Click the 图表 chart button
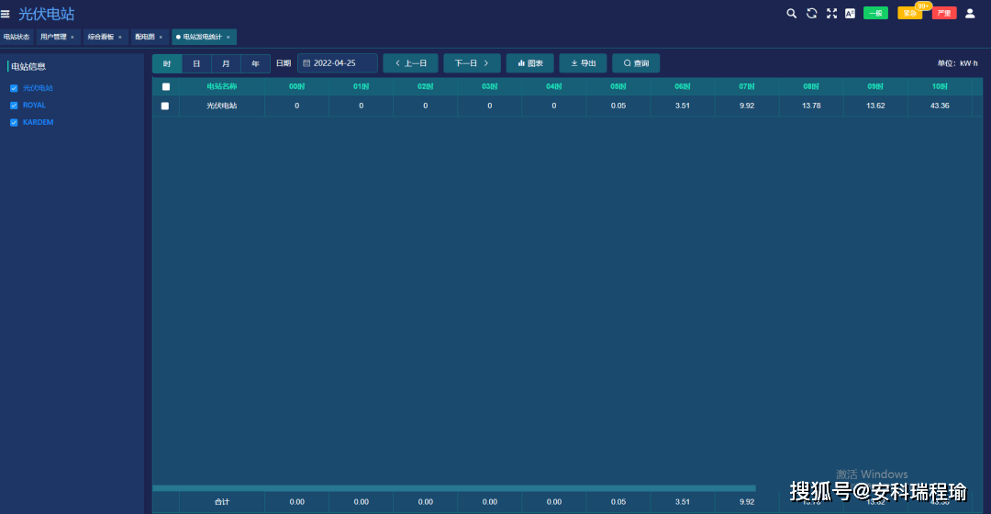991x514 pixels. 530,63
